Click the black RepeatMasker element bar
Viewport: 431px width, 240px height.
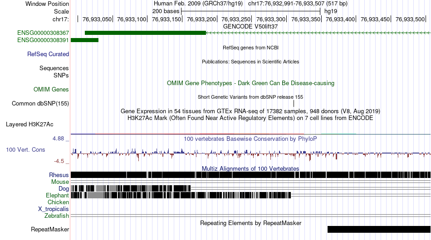tap(379, 229)
